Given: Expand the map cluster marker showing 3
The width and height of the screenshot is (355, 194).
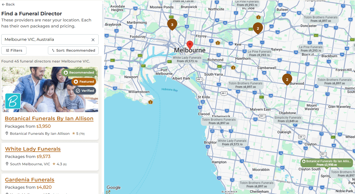Looking at the screenshot, I should pyautogui.click(x=172, y=25).
